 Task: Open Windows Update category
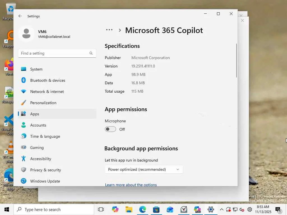pyautogui.click(x=57, y=181)
